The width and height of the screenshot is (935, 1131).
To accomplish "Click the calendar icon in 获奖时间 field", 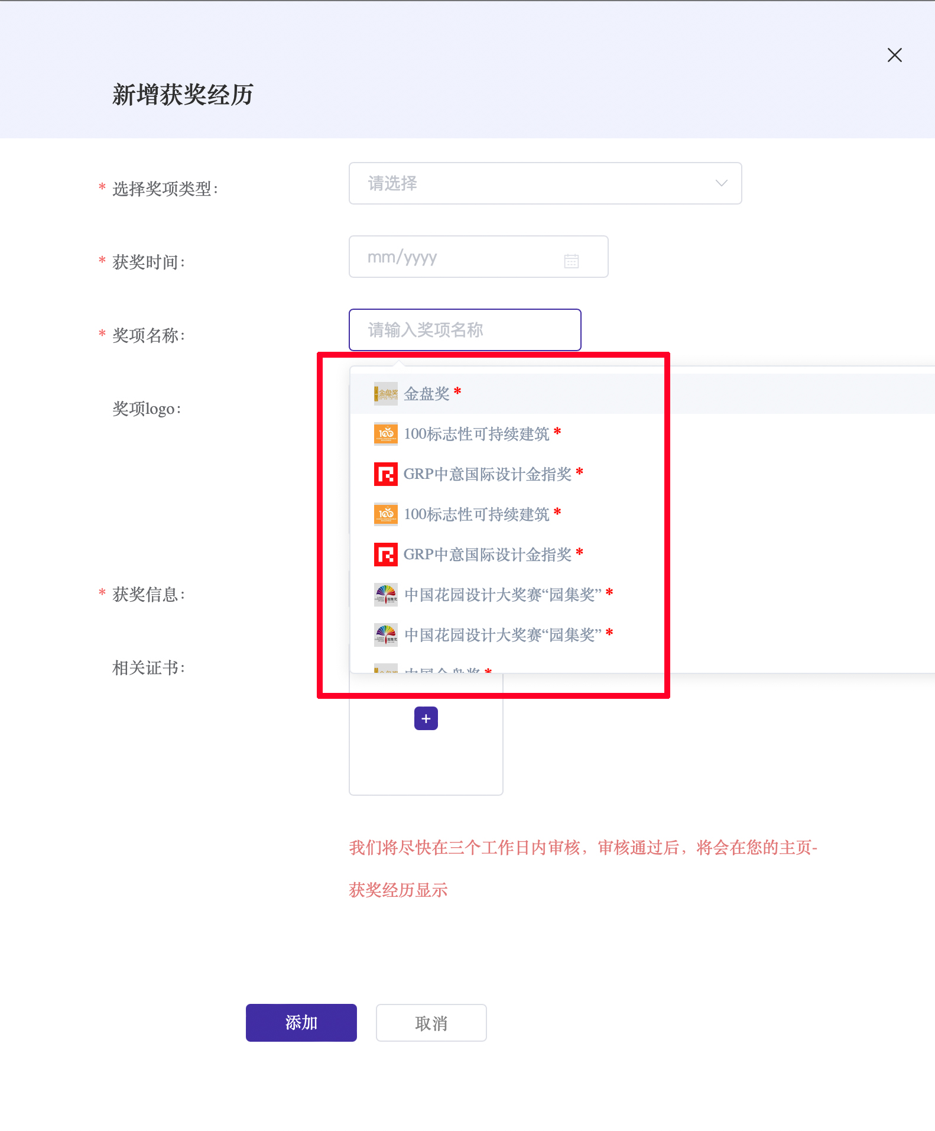I will (x=571, y=261).
